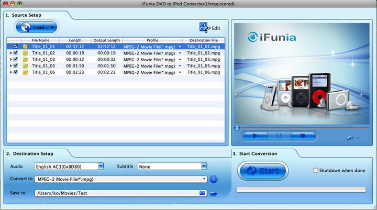Viewport: 377px width, 210px height.
Task: Click the Output Length column header
Action: 107,40
